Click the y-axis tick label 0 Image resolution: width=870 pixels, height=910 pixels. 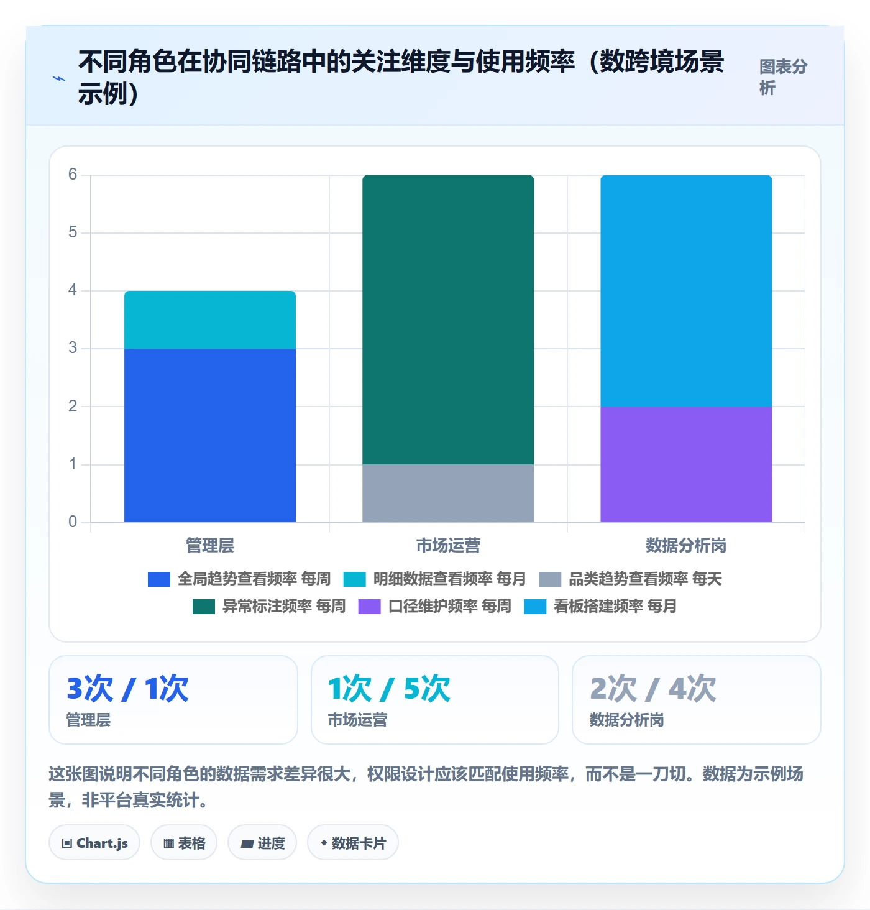tap(73, 522)
